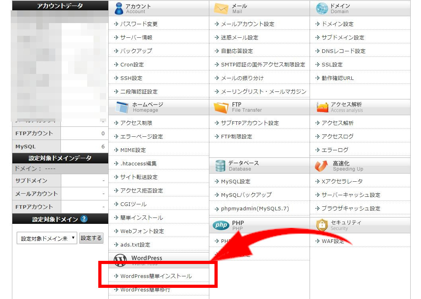Click the WordPress logo icon
This screenshot has width=421, height=299.
click(120, 260)
